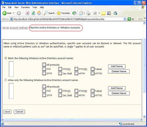147x127 pixels.
Task: Open the Favorites menu
Action: [x=26, y=7]
